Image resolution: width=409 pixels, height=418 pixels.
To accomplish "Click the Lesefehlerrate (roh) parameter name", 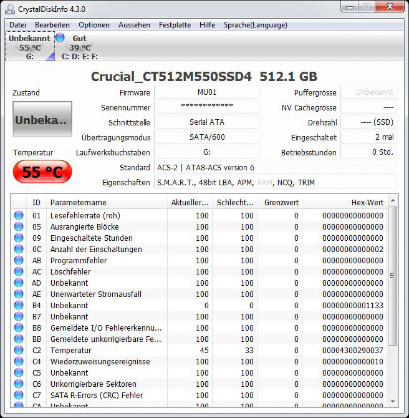I will (x=85, y=215).
